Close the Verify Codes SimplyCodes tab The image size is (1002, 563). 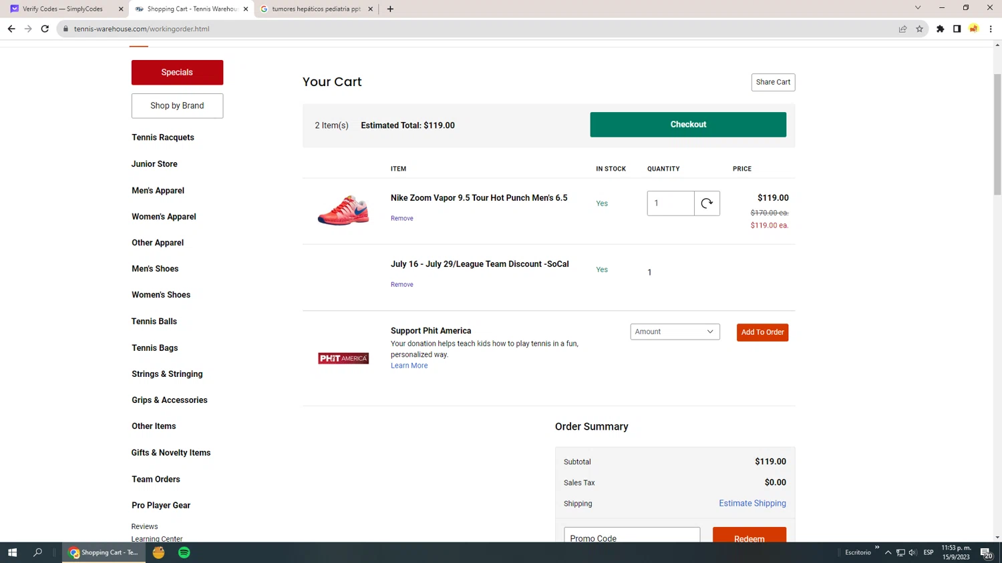click(121, 9)
